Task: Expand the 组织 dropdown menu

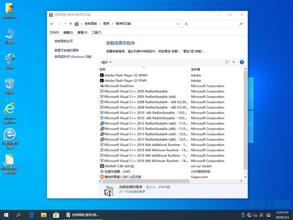Action: click(106, 62)
